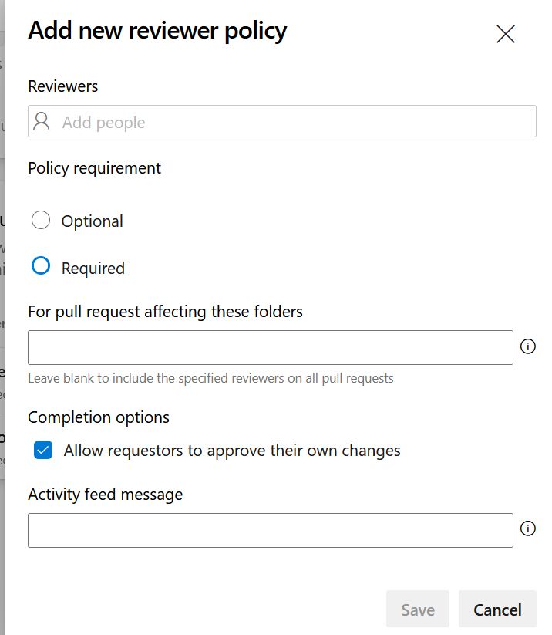Choose the Required policy requirement option
Viewport: 552px width, 635px height.
(41, 267)
